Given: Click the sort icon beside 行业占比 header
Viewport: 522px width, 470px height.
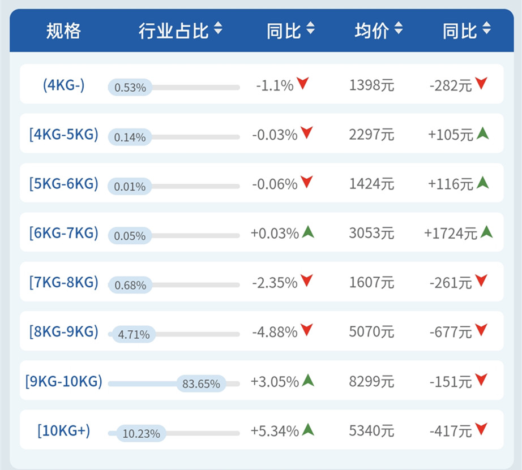Looking at the screenshot, I should coord(219,29).
